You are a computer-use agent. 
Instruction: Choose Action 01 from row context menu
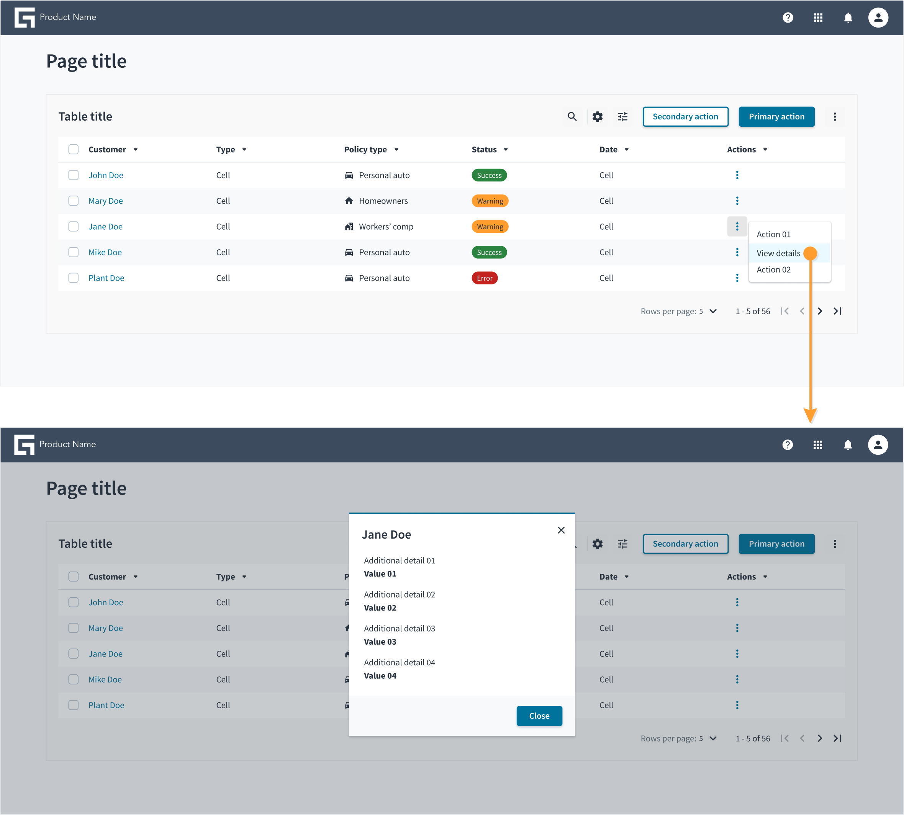[789, 234]
